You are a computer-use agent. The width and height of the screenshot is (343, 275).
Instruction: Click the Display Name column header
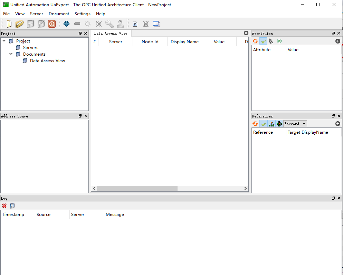coord(184,42)
